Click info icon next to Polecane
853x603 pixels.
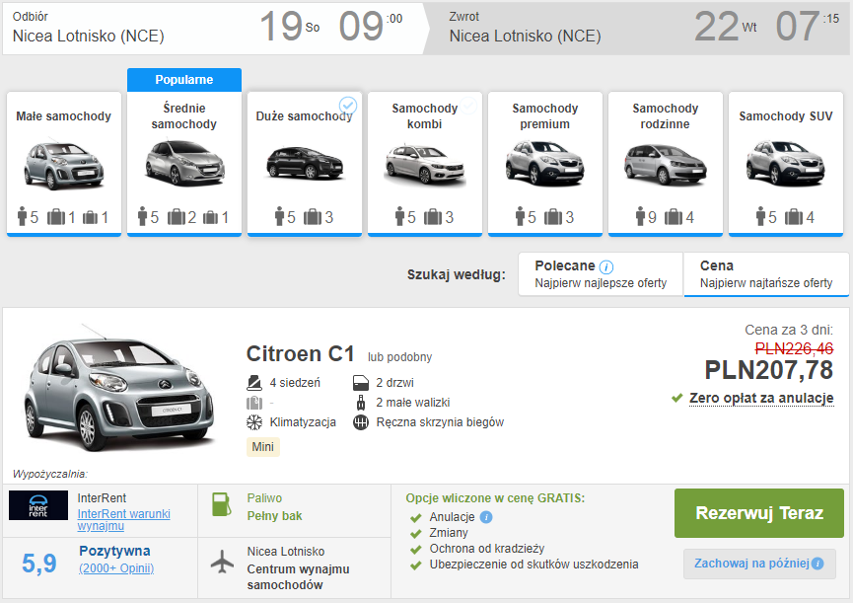tap(606, 266)
